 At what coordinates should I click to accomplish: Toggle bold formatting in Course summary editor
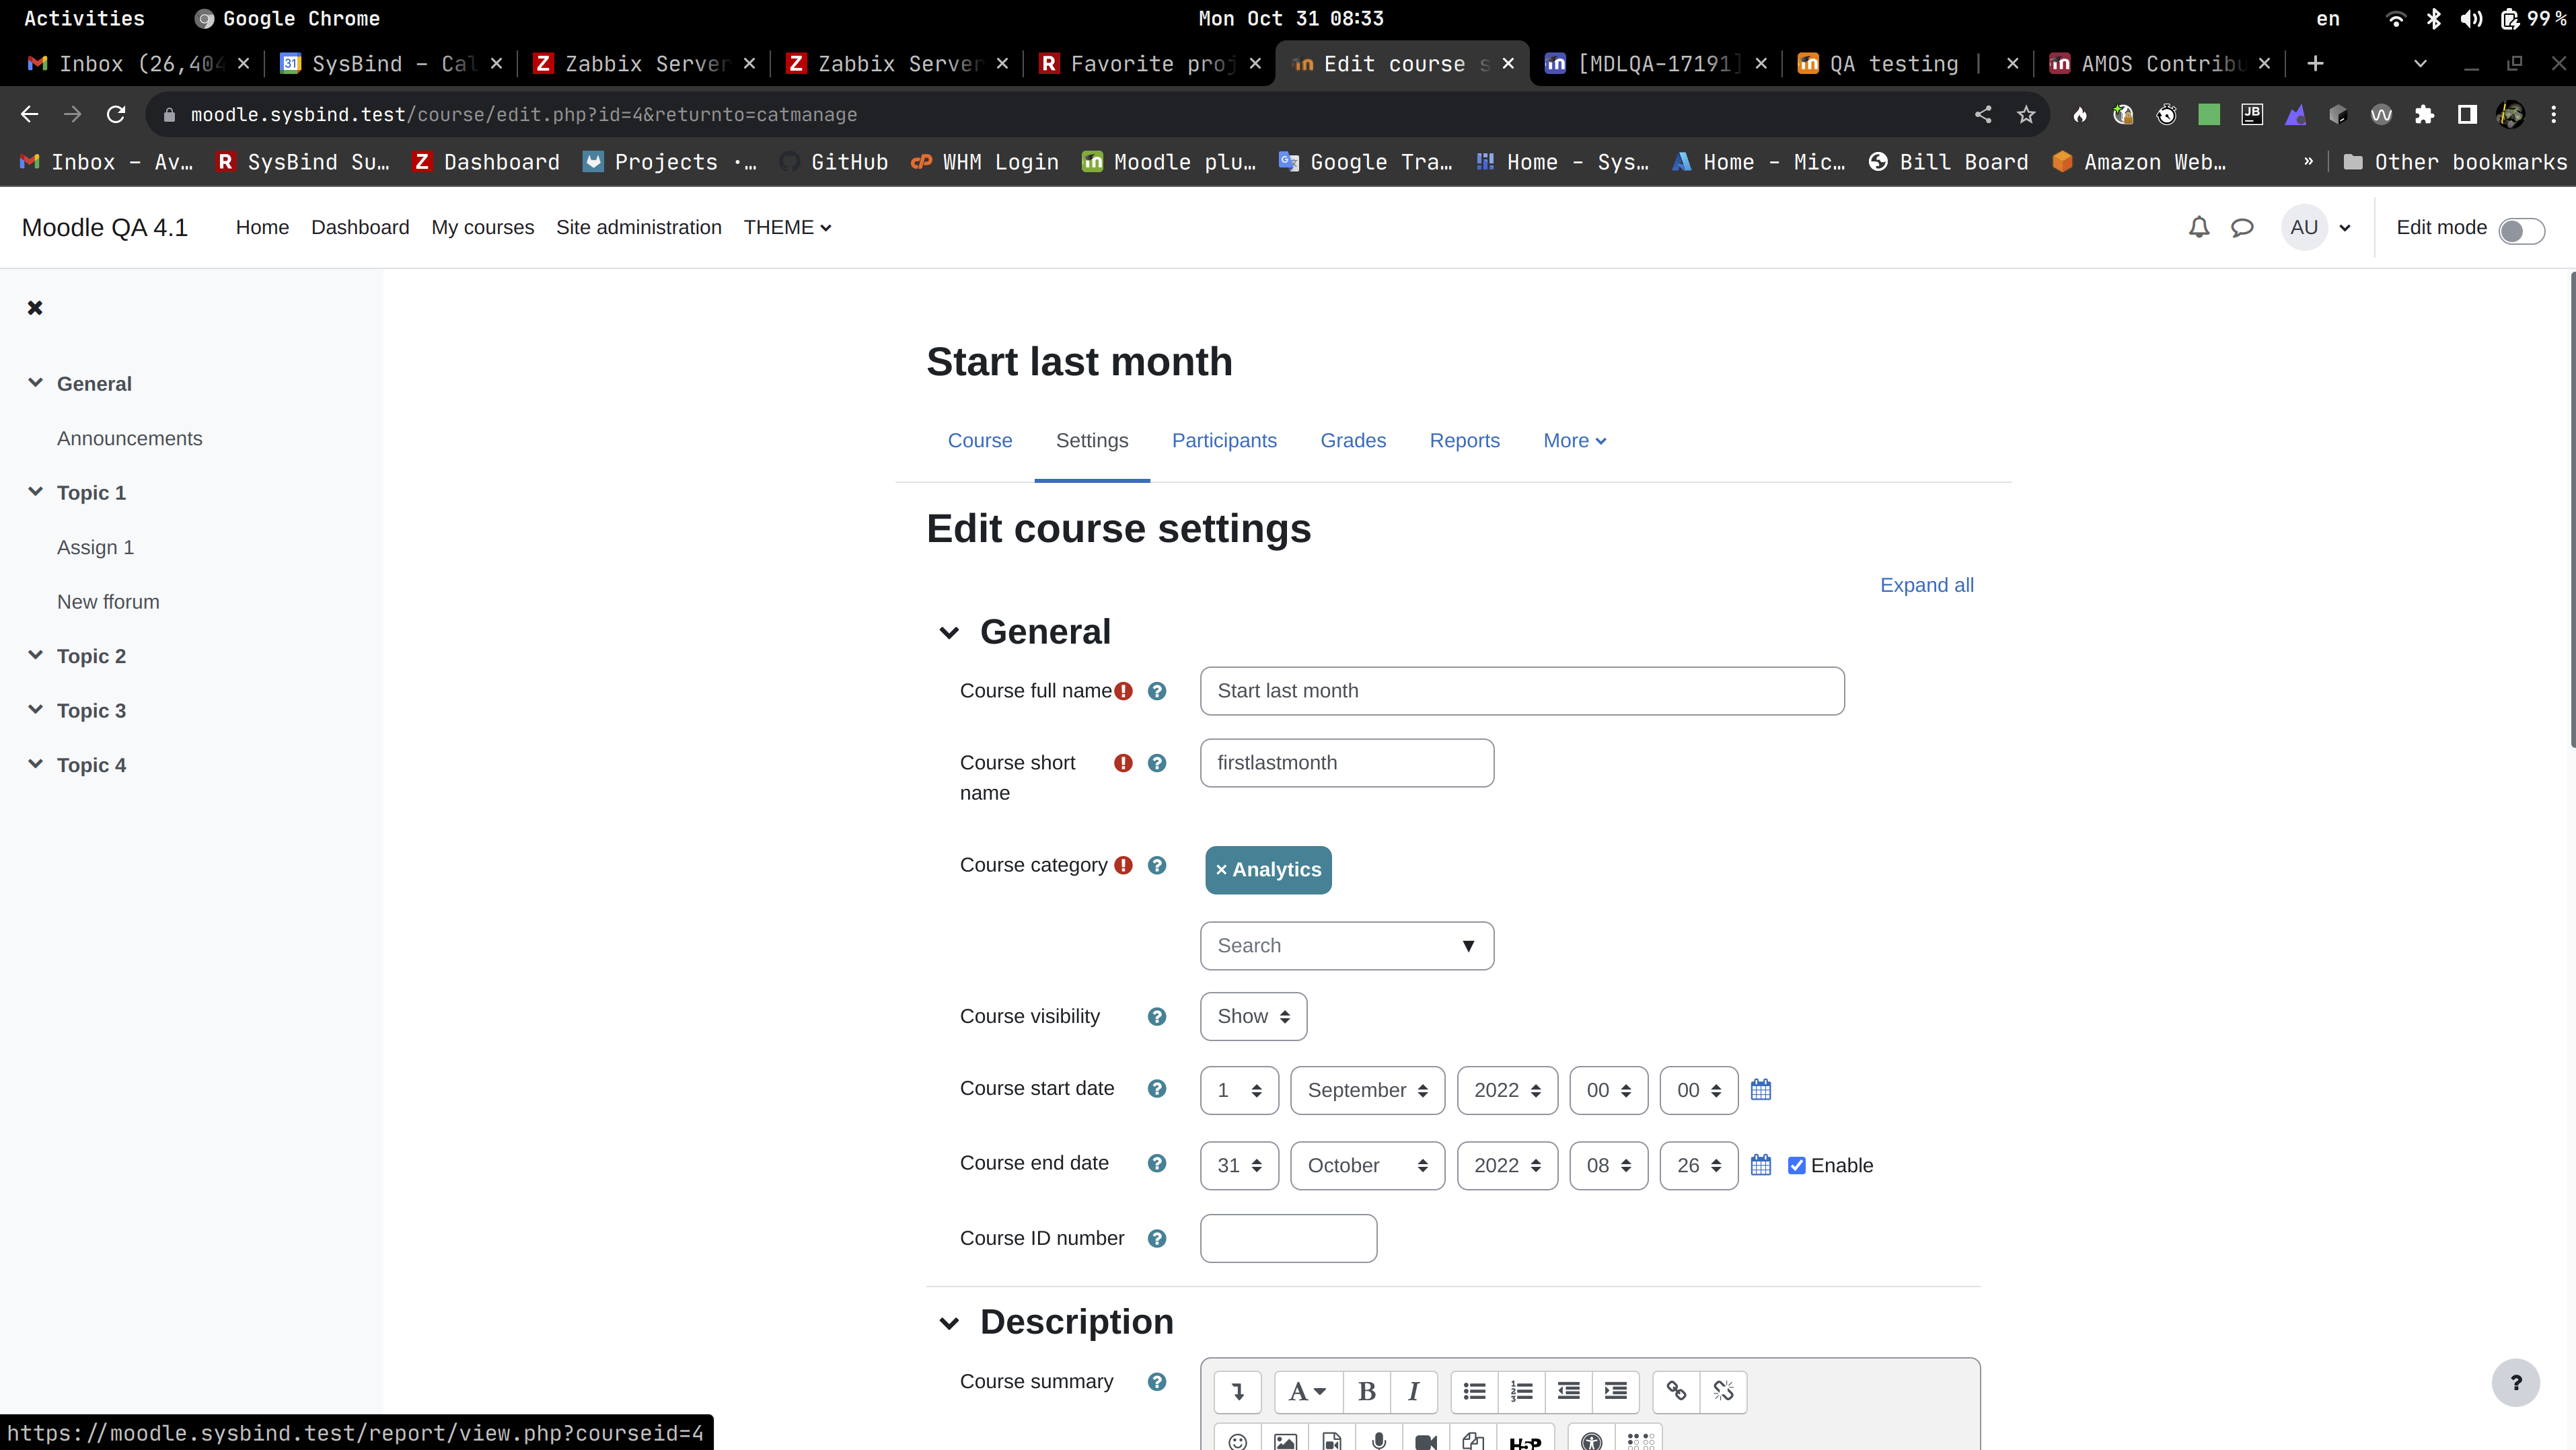coord(1367,1391)
